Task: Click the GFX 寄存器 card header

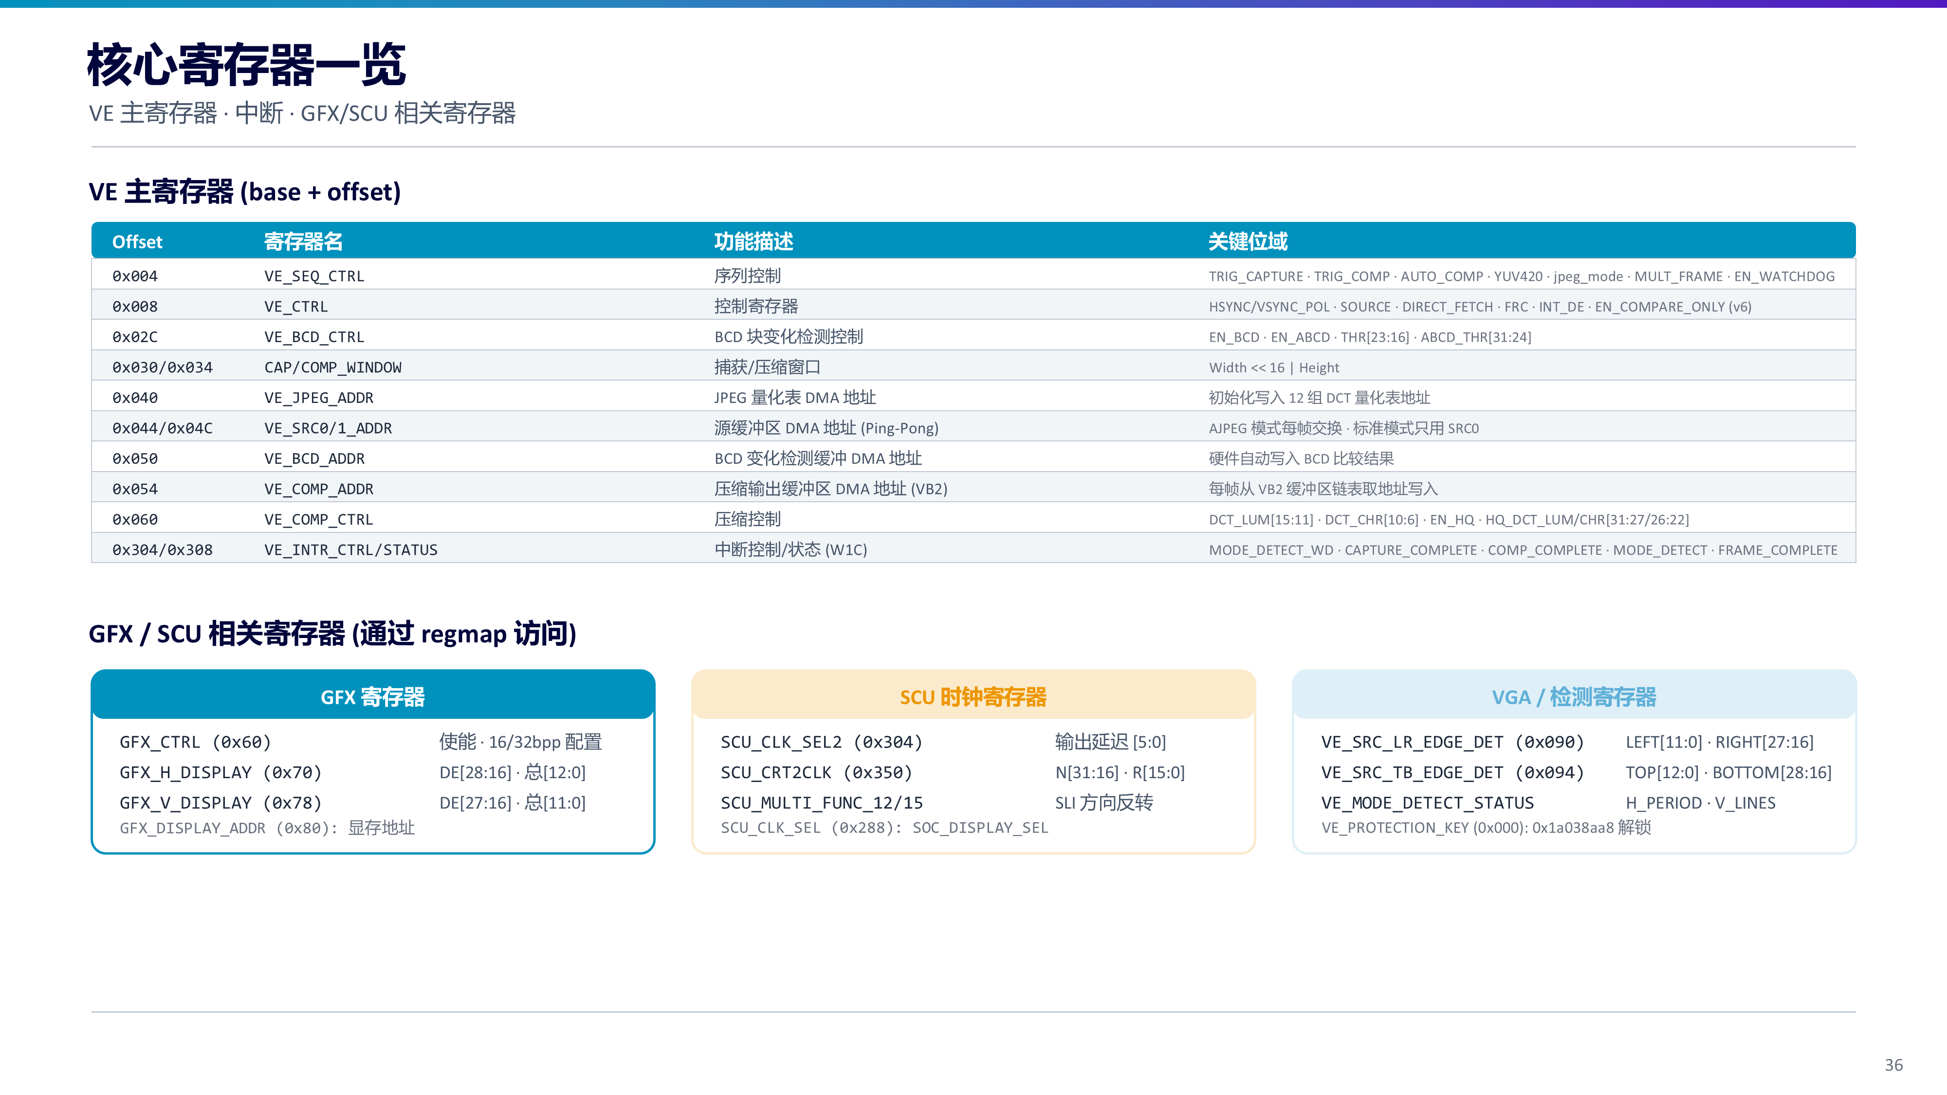Action: click(x=373, y=695)
